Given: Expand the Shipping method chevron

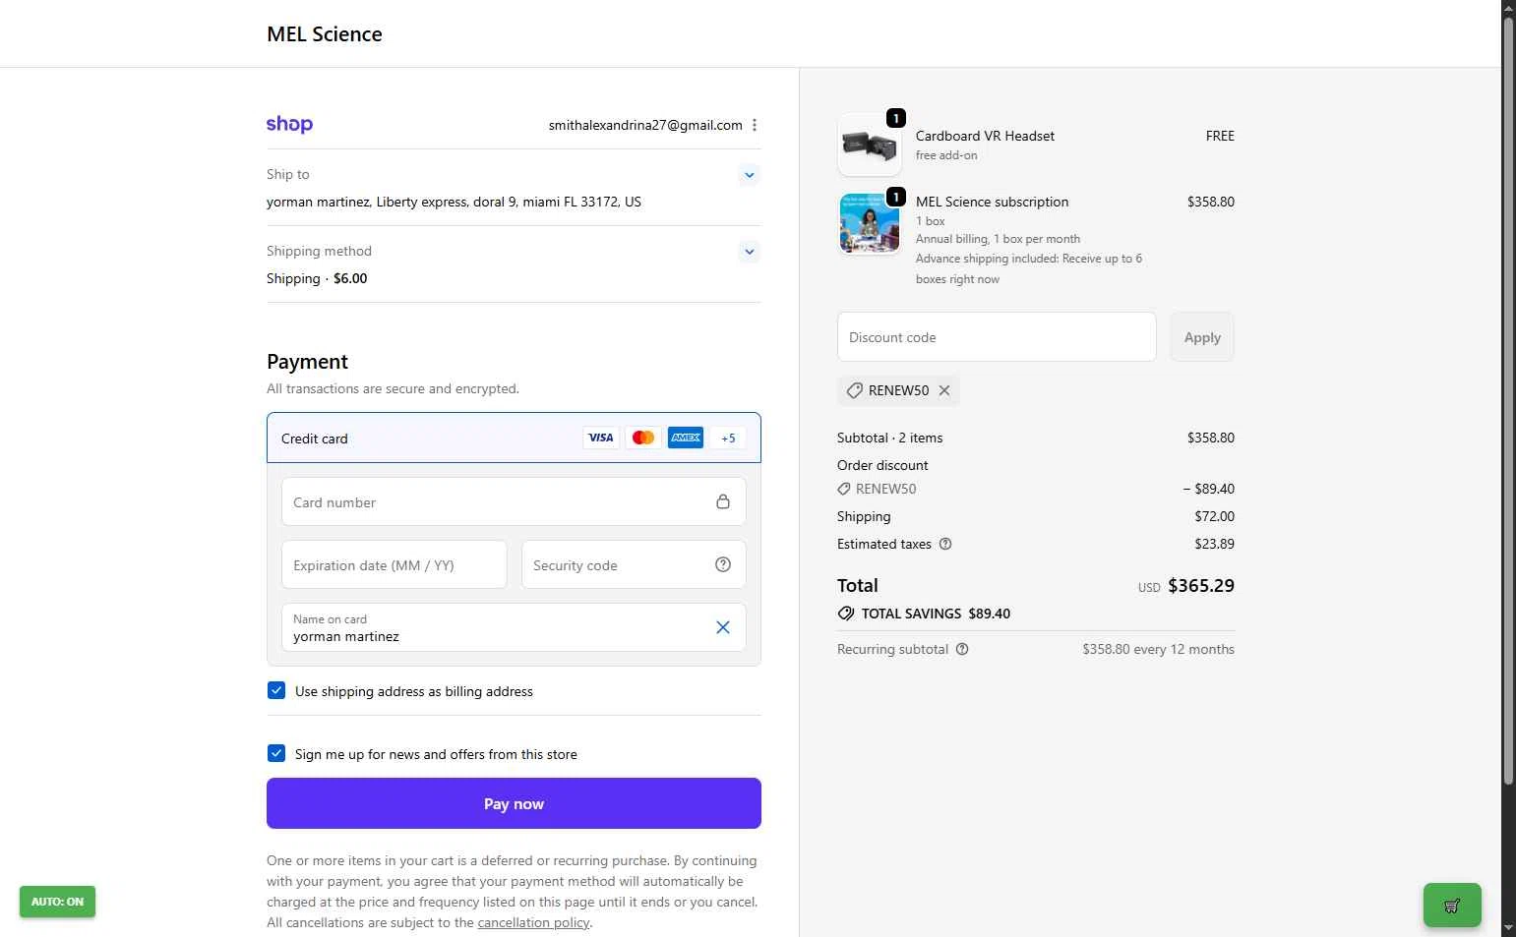Looking at the screenshot, I should point(750,252).
